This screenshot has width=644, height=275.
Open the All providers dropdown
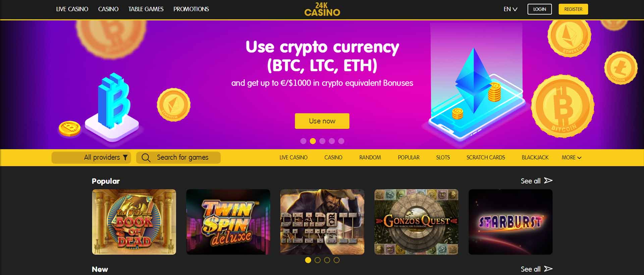point(91,157)
